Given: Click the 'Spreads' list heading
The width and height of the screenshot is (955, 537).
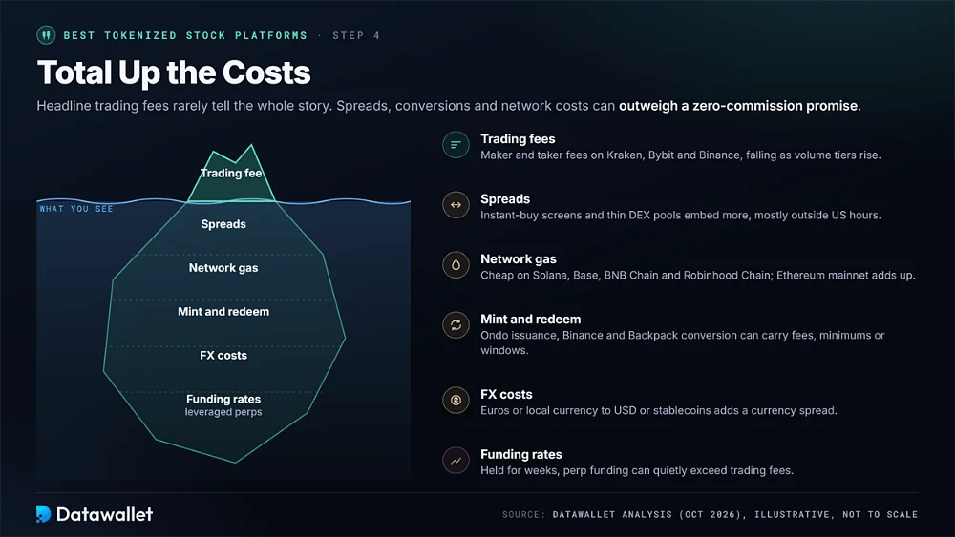Looking at the screenshot, I should (x=505, y=199).
